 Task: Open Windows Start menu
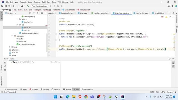tap(55, 97)
